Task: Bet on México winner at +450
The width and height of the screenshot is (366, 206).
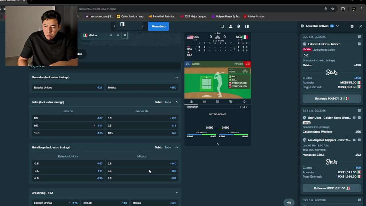Action: point(142,88)
